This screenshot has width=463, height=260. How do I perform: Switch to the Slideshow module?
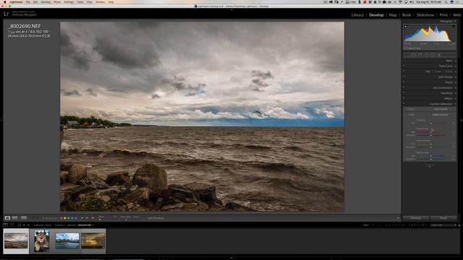425,15
